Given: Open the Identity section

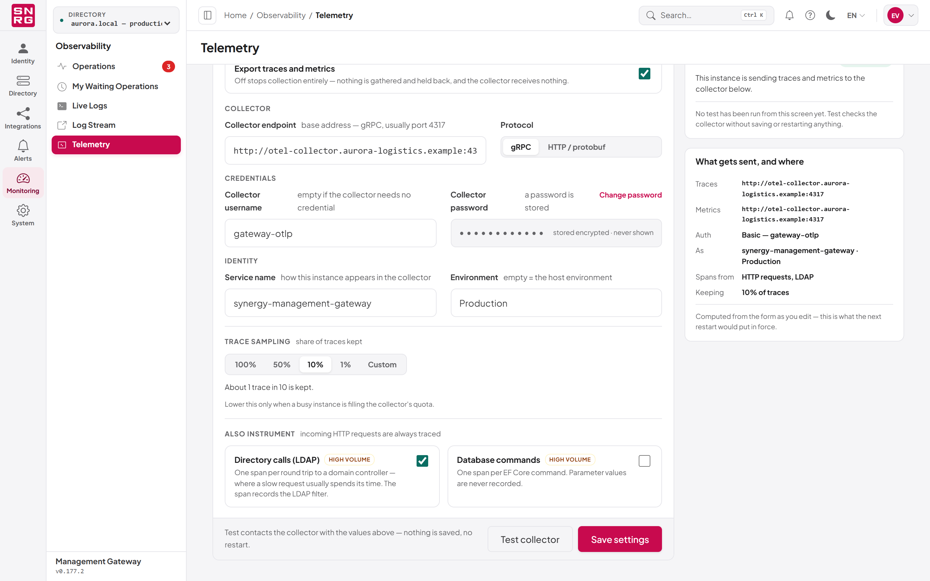Looking at the screenshot, I should (x=23, y=53).
